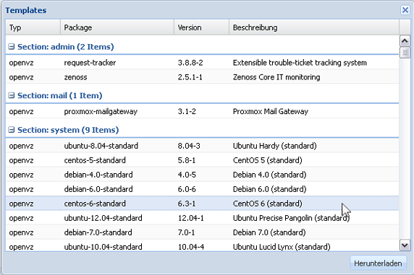Click openvz type in zenoss row
The width and height of the screenshot is (414, 275).
22,77
